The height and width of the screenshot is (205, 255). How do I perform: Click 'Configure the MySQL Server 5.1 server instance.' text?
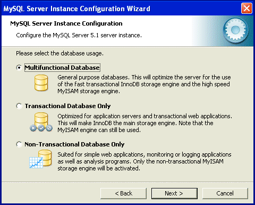coord(79,35)
